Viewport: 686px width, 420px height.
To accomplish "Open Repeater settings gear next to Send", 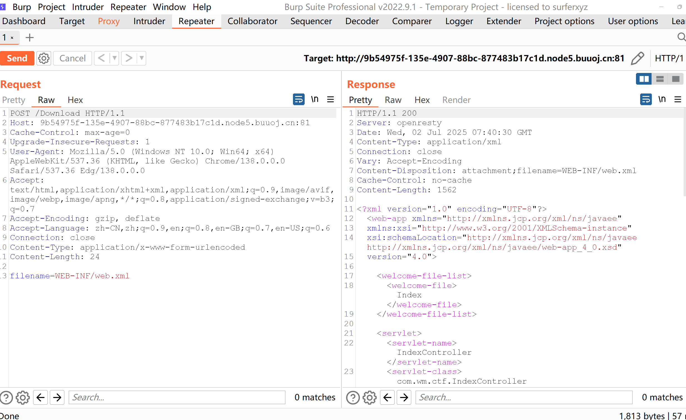I will [44, 58].
